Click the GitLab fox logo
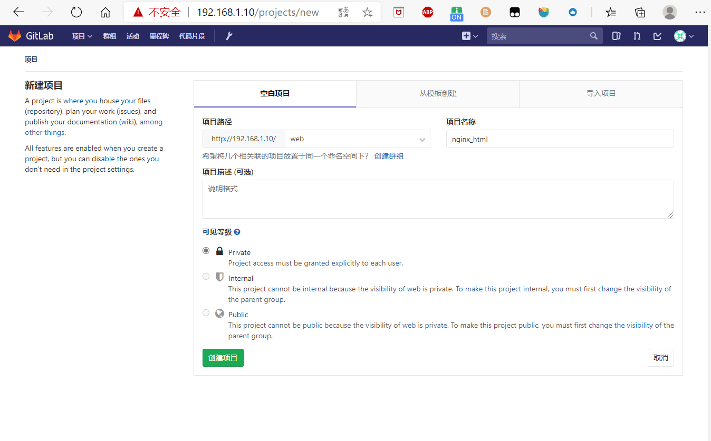 (x=15, y=36)
